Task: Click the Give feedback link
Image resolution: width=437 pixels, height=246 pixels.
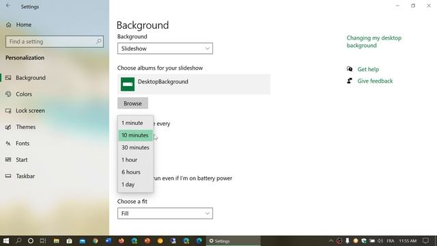Action: [375, 81]
